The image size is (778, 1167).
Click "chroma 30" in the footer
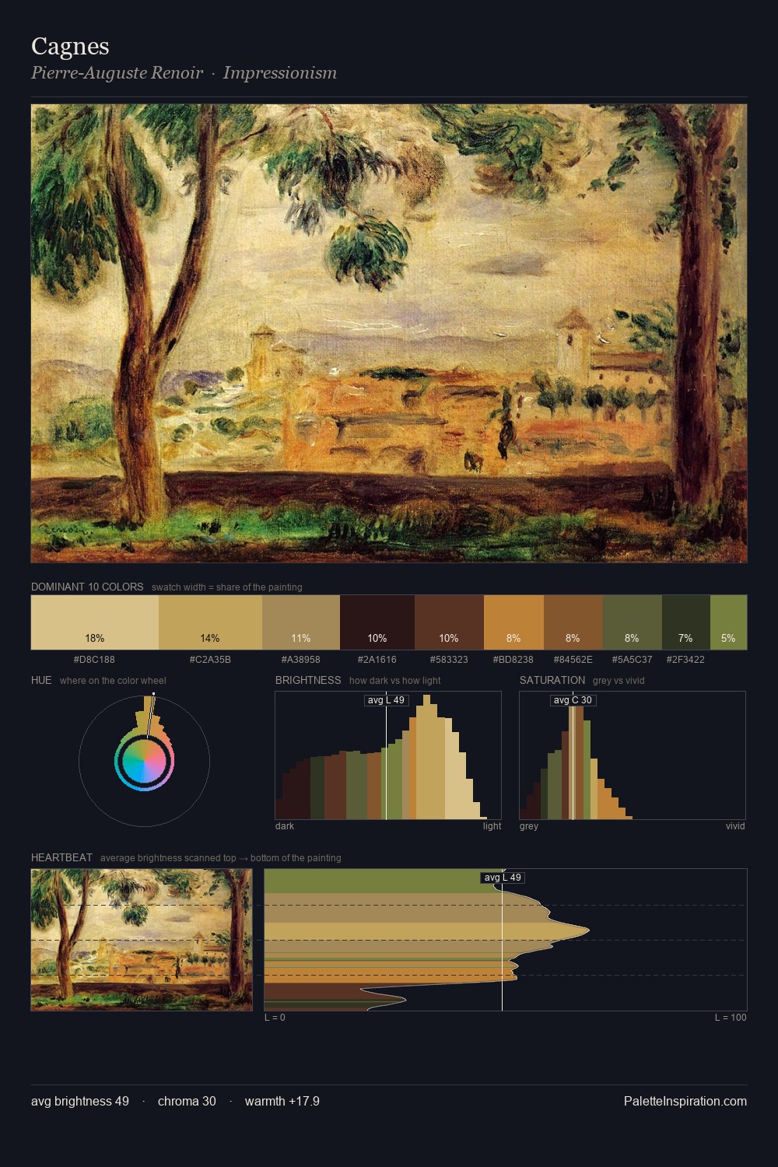[187, 1101]
